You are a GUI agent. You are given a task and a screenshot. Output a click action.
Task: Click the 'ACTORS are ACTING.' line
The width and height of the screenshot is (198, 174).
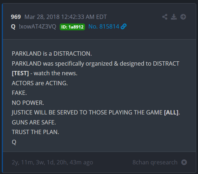tap(40, 83)
